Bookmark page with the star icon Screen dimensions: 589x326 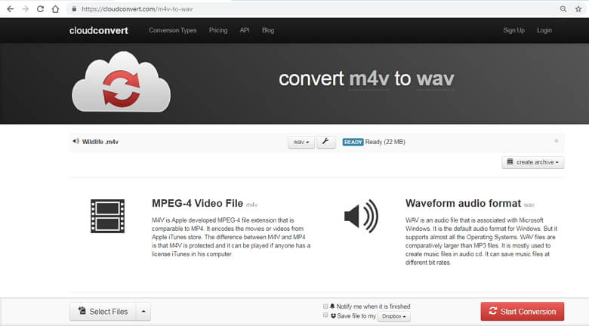pyautogui.click(x=578, y=9)
